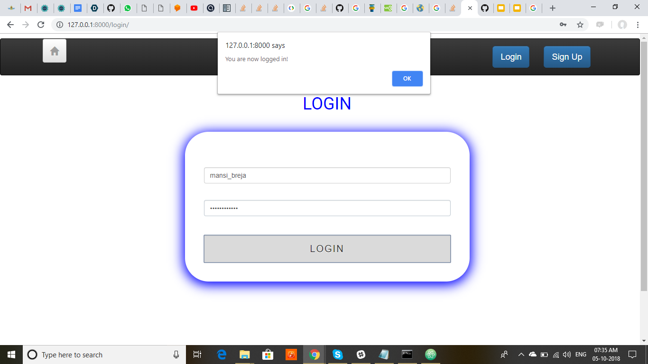Open the Action Center notifications icon
The width and height of the screenshot is (648, 364).
[x=632, y=355]
